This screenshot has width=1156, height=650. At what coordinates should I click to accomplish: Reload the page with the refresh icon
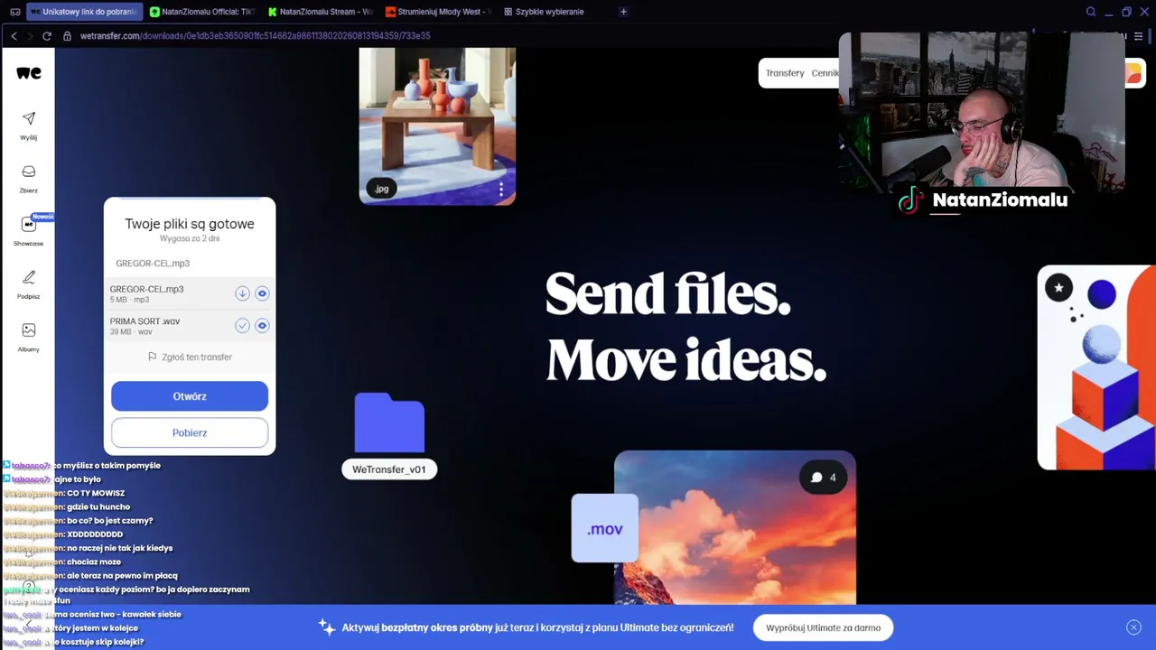point(45,36)
